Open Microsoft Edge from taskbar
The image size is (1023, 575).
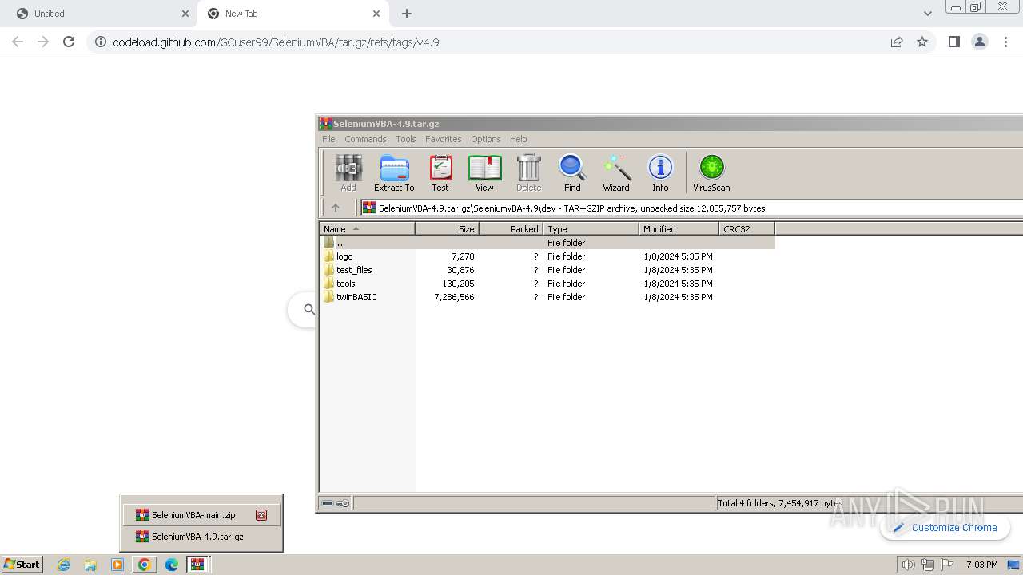click(171, 565)
